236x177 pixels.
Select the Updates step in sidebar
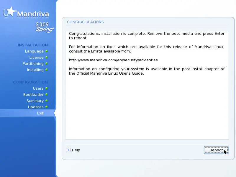click(x=36, y=107)
